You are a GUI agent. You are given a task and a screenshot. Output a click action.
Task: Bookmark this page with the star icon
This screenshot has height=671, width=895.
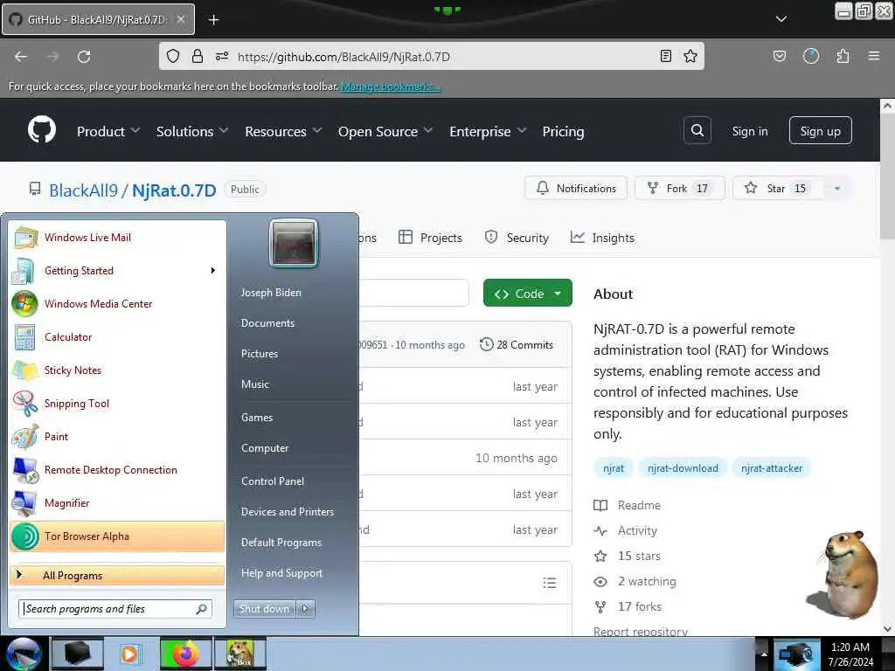click(x=690, y=56)
